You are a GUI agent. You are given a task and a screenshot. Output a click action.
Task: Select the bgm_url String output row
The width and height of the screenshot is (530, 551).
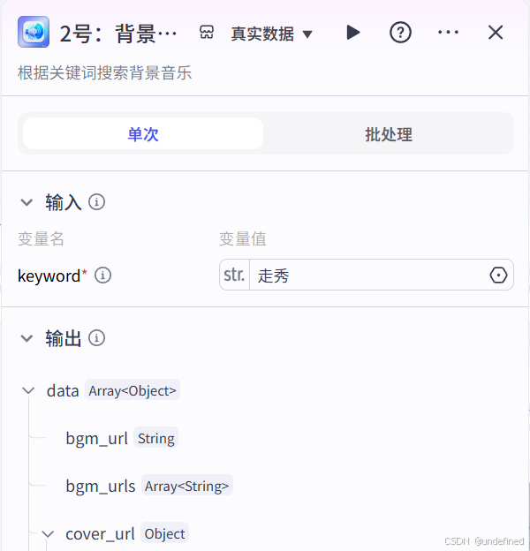click(122, 438)
